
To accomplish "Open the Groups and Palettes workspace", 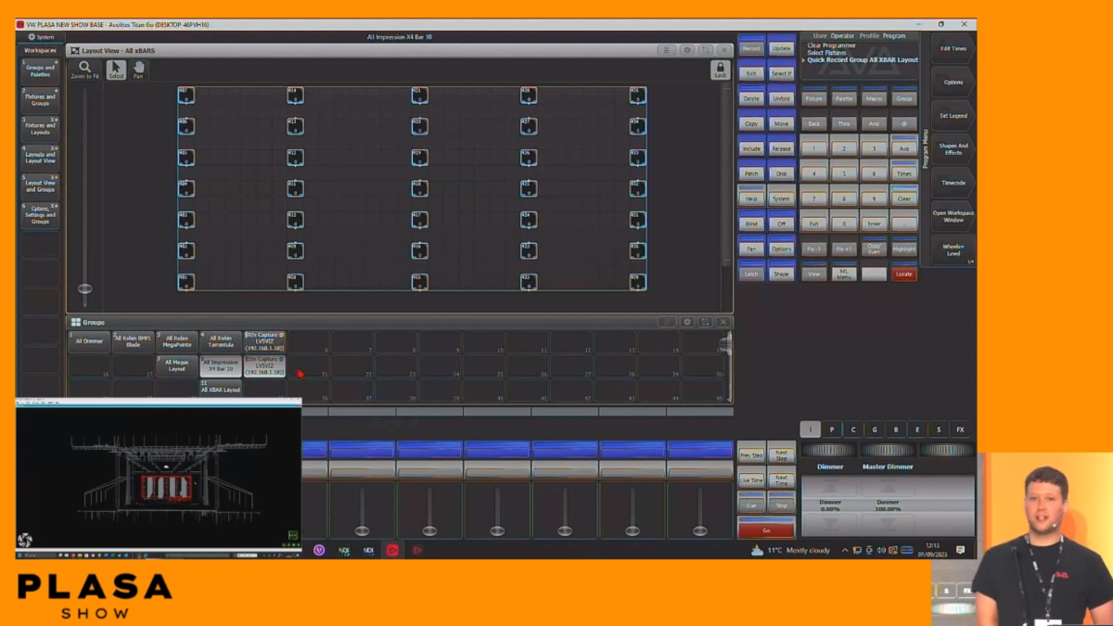I will 40,71.
